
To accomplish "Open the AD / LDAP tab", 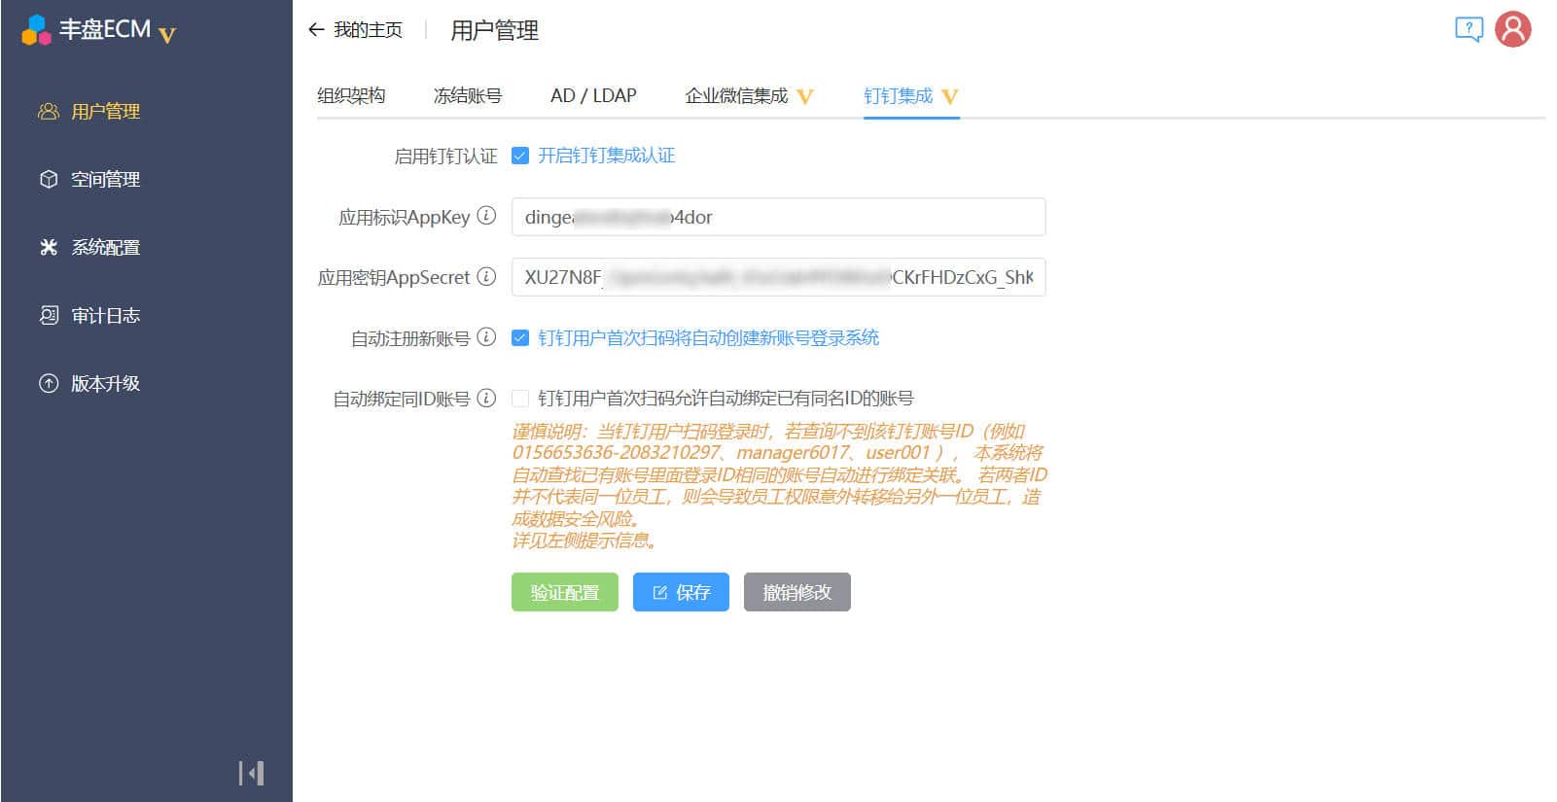I will coord(593,95).
